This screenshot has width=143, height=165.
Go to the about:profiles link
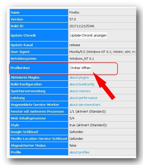[x=79, y=152]
